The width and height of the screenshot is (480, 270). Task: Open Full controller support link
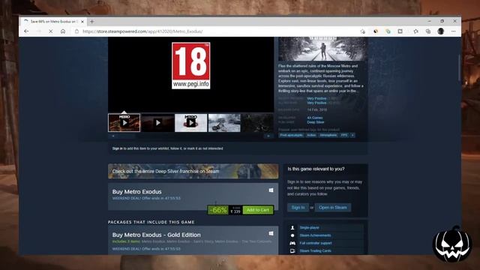(x=316, y=243)
